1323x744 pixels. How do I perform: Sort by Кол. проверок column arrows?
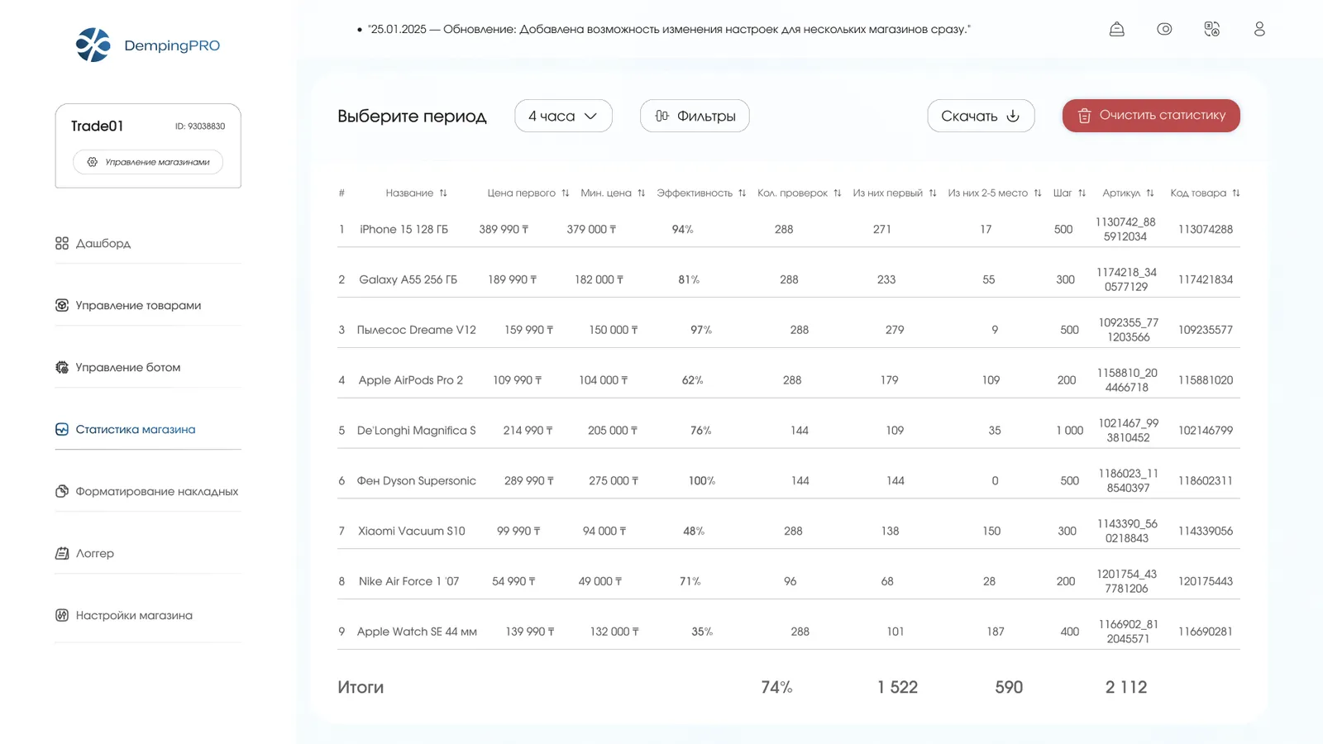coord(838,193)
